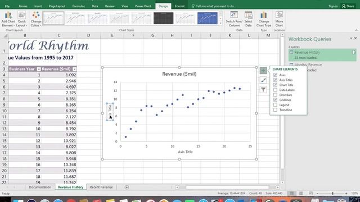Select the horizontal Axis Title label
Viewport: 360px width, 202px height.
coord(185,152)
